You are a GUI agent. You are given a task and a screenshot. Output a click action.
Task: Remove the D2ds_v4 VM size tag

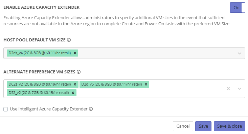point(75,53)
